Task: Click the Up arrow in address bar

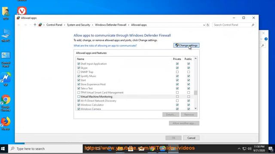Action: pos(35,25)
